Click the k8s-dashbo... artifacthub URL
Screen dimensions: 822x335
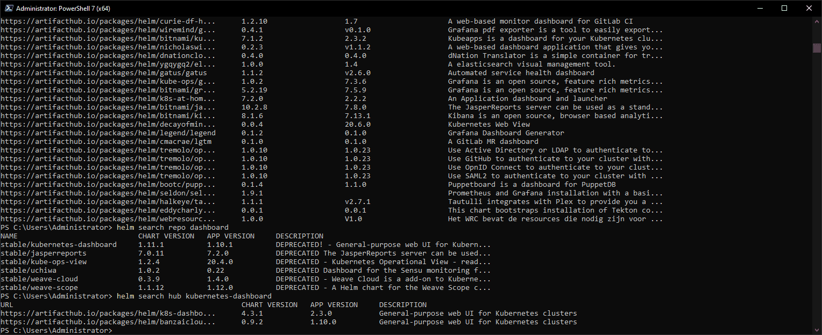coord(108,314)
